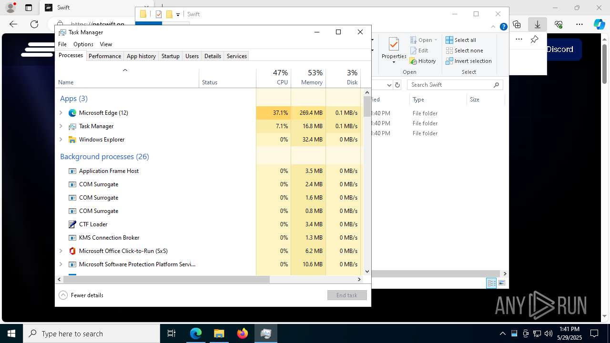
Task: Click History in the Explorer ribbon
Action: click(423, 61)
